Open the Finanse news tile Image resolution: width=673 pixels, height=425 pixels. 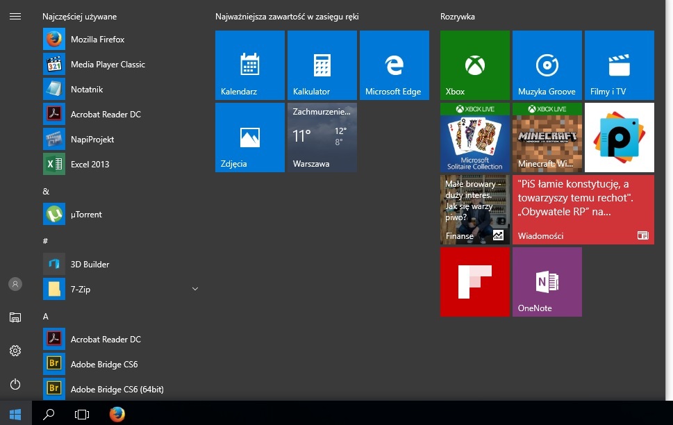click(474, 210)
